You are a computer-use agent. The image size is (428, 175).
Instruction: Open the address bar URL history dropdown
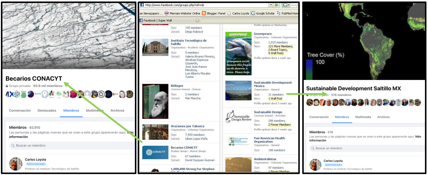coord(271,5)
